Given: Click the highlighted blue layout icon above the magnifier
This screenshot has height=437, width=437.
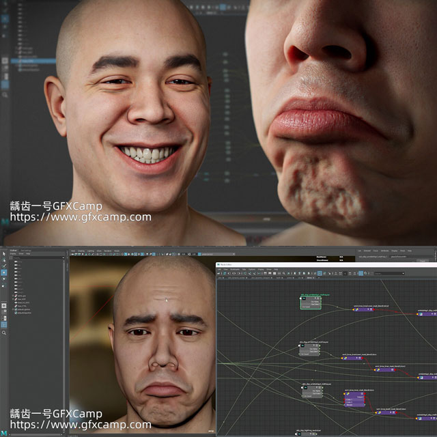Looking at the screenshot, I should coord(4,325).
